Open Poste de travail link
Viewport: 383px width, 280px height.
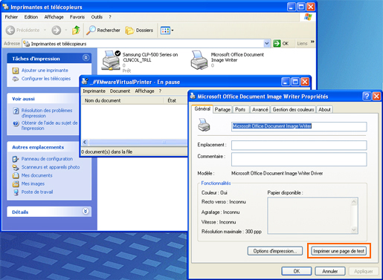[x=37, y=192]
